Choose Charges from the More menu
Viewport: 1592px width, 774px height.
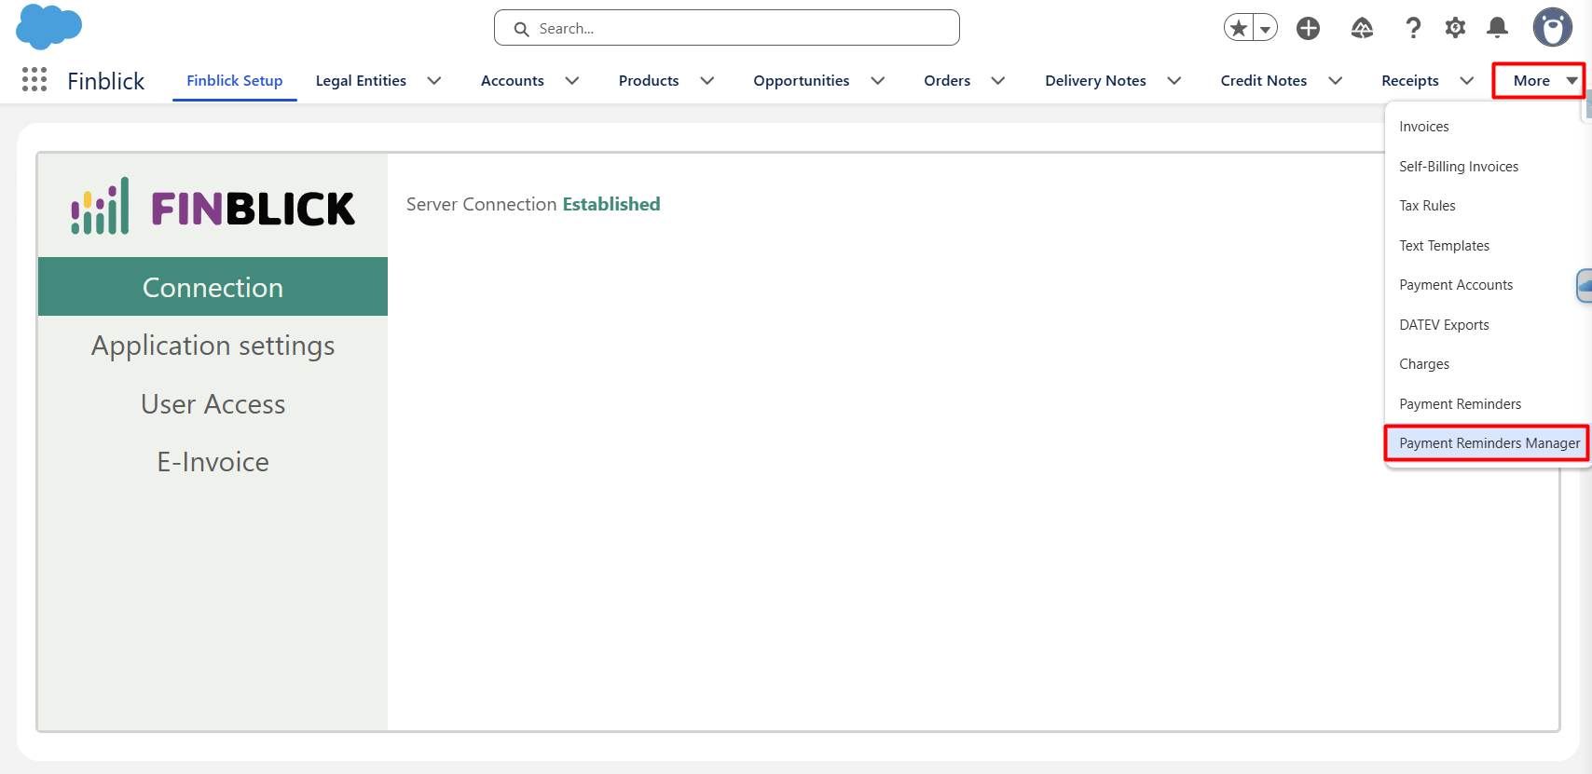(x=1488, y=364)
